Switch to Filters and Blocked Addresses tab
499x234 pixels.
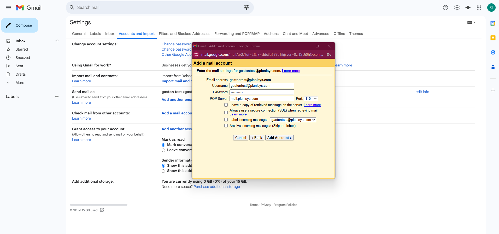[x=184, y=34]
